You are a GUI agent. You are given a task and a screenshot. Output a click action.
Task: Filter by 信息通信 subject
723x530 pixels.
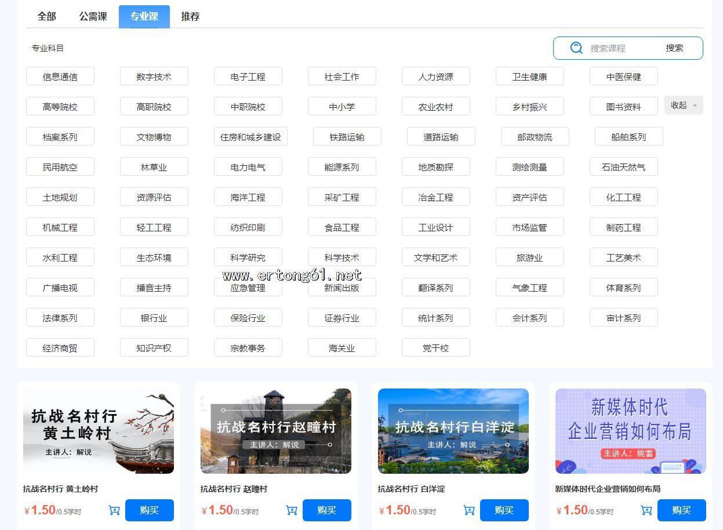pyautogui.click(x=60, y=77)
